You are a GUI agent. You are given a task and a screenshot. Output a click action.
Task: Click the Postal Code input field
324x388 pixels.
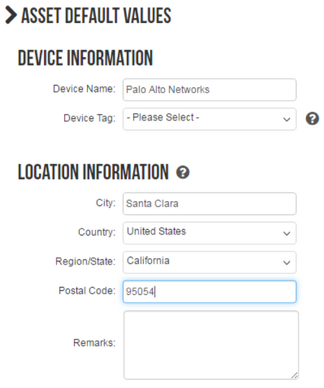point(210,291)
